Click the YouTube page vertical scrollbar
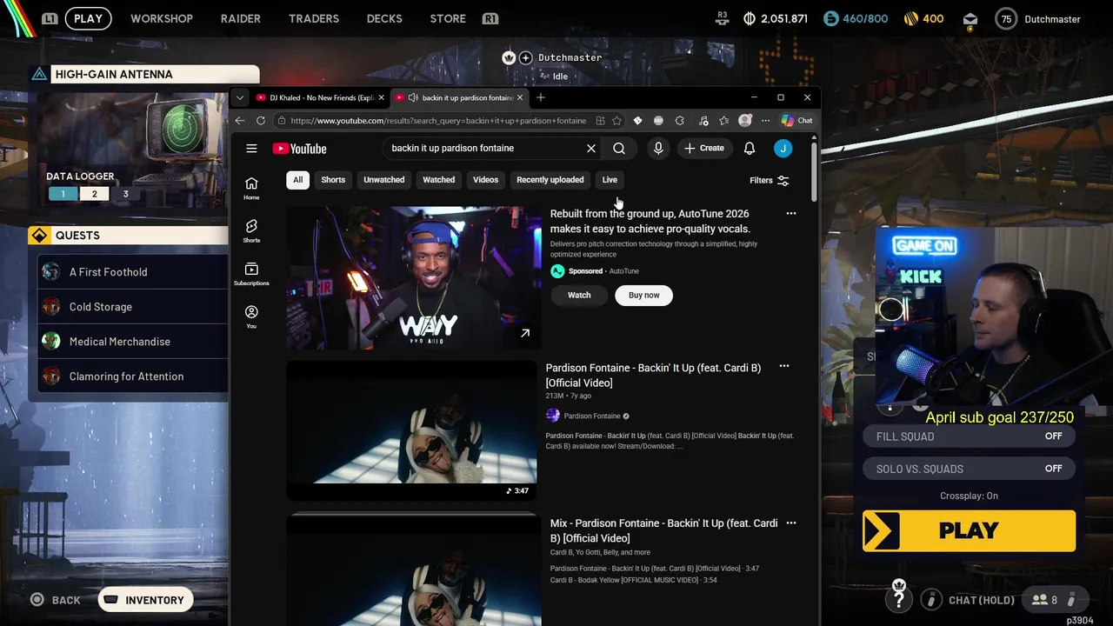Viewport: 1113px width, 626px height. pyautogui.click(x=814, y=172)
